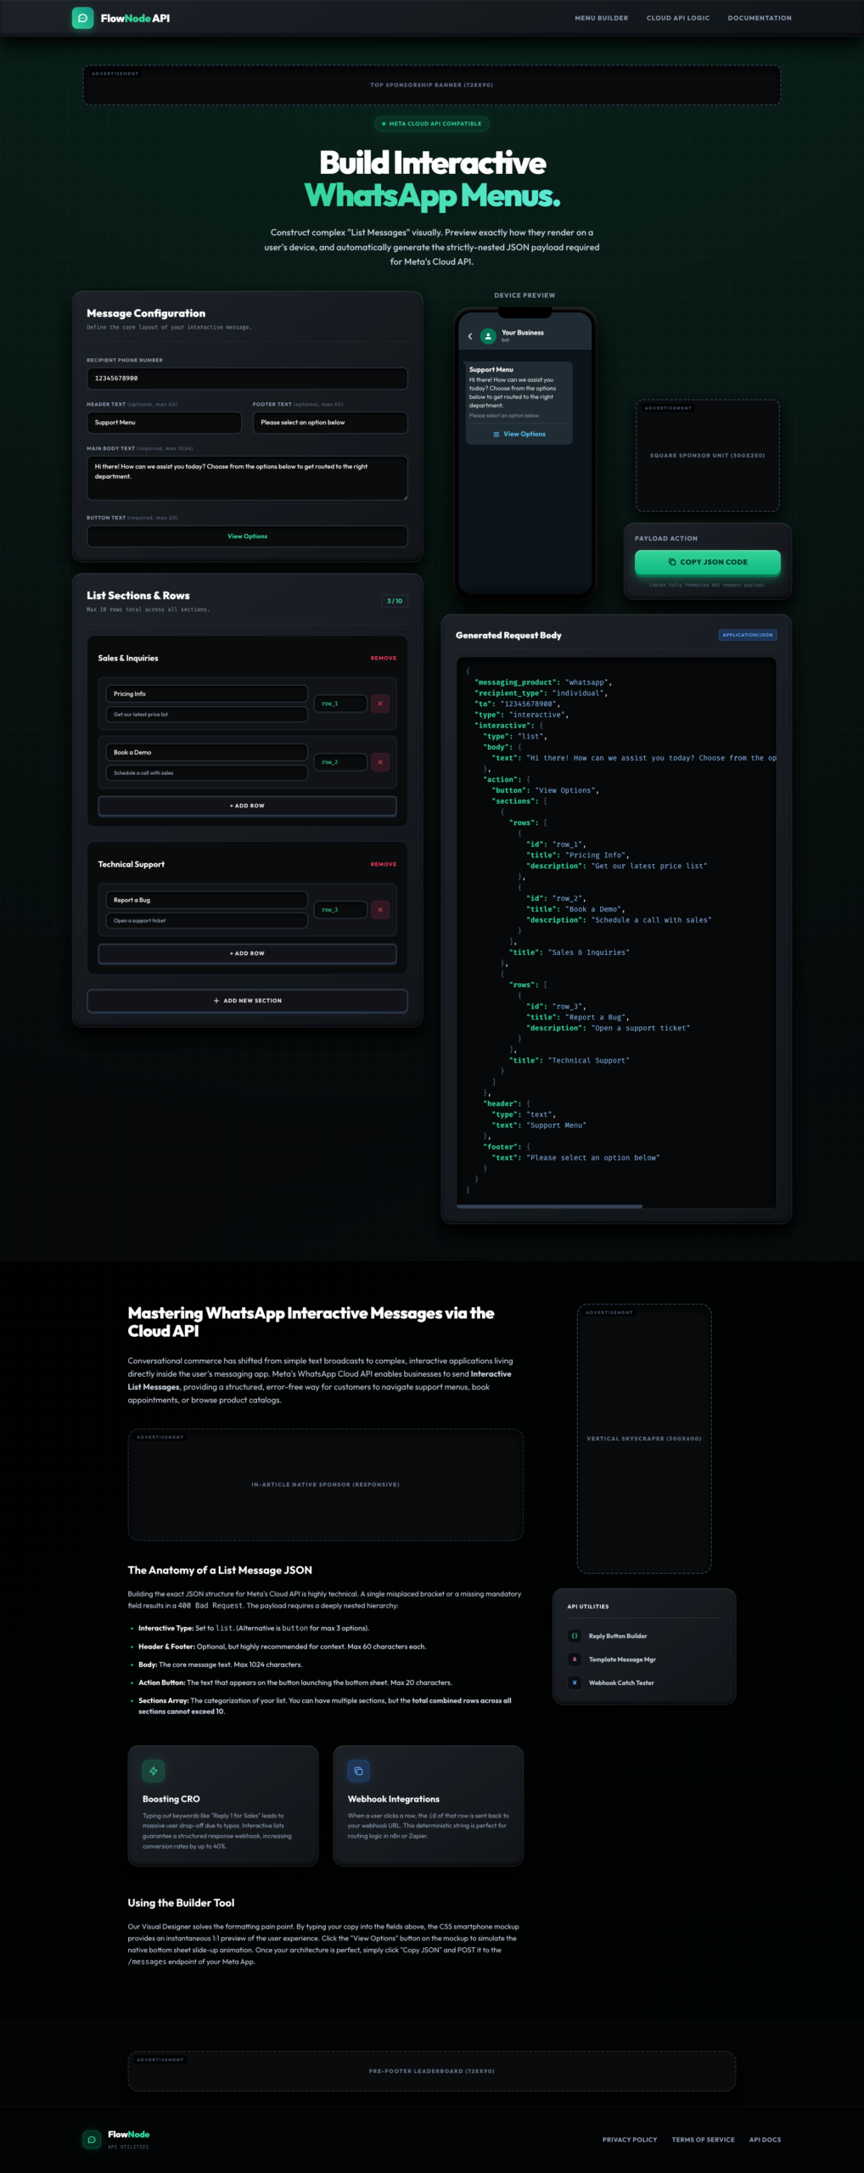Click the Reply Button Builder braces icon
Image resolution: width=864 pixels, height=2173 pixels.
coord(575,1636)
